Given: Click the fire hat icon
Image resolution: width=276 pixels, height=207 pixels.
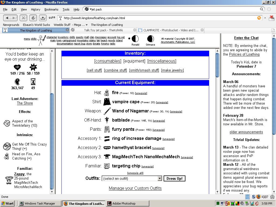Looking at the screenshot, I should 107,93.
